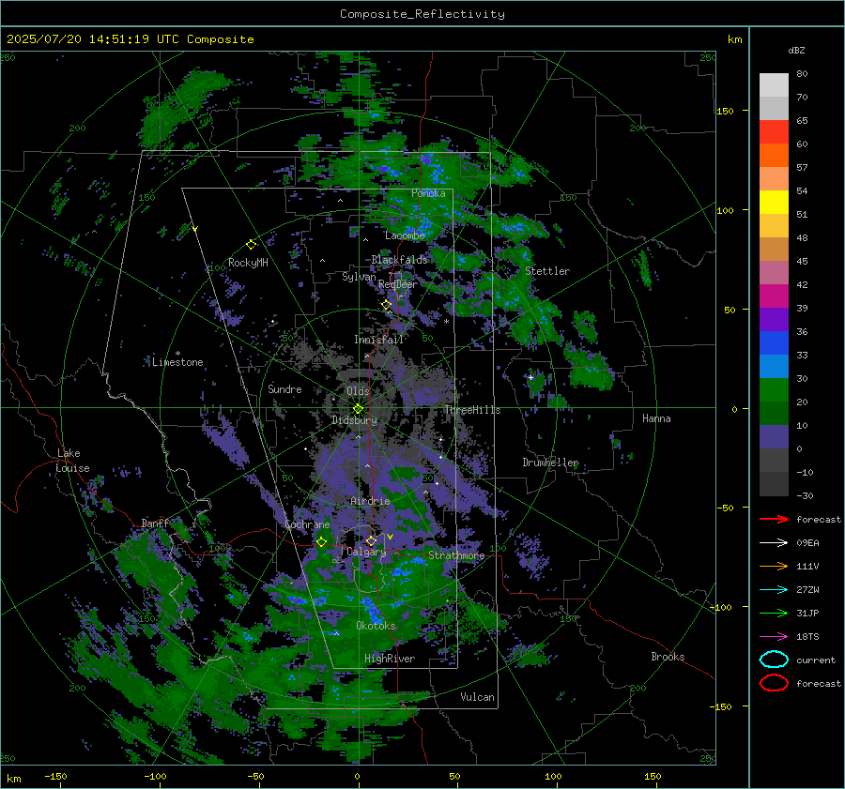
Task: Click the yellow diamond marker near Cochrane
Action: coord(321,542)
